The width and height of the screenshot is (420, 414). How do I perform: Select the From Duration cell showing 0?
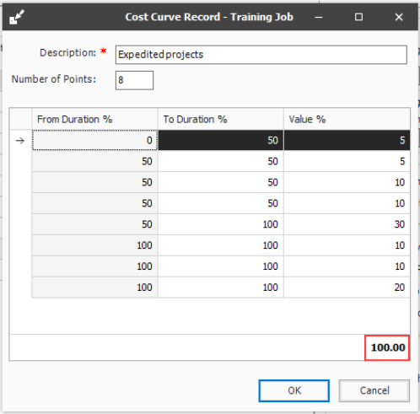click(94, 140)
